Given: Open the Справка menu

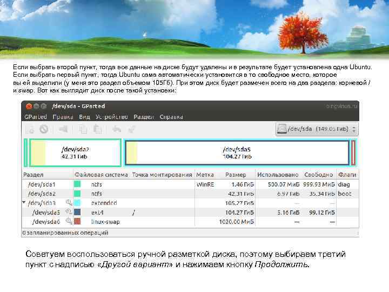Looking at the screenshot, I should (171, 117).
